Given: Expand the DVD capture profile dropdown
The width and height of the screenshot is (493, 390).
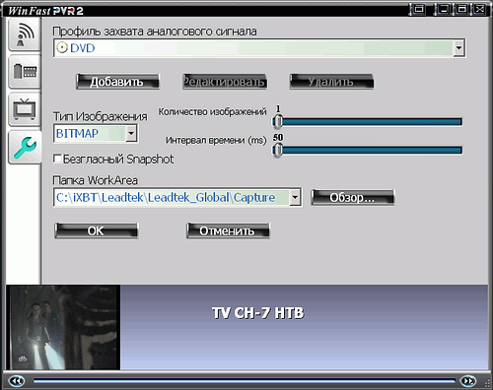Looking at the screenshot, I should [x=458, y=48].
